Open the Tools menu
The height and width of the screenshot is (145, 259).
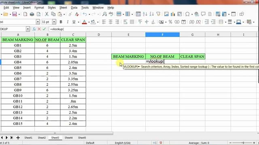[x=85, y=8]
